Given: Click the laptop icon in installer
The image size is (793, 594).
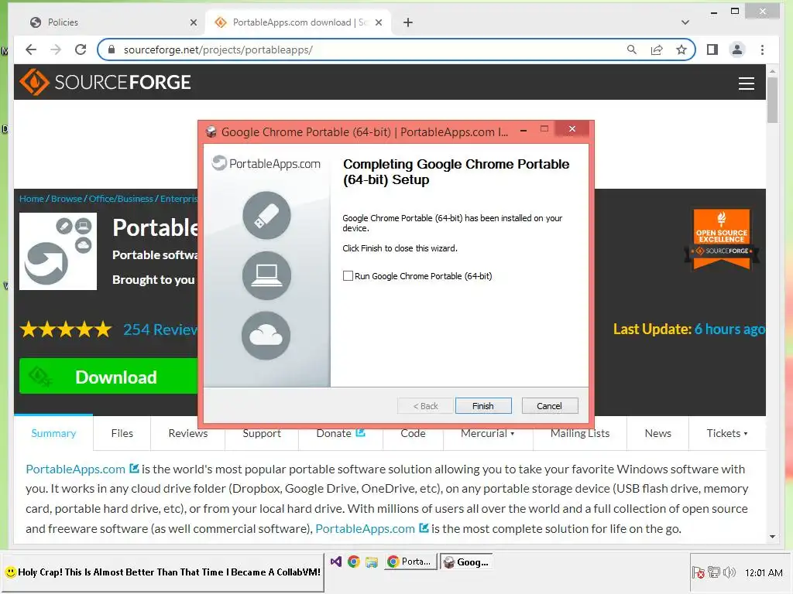Looking at the screenshot, I should pyautogui.click(x=266, y=275).
